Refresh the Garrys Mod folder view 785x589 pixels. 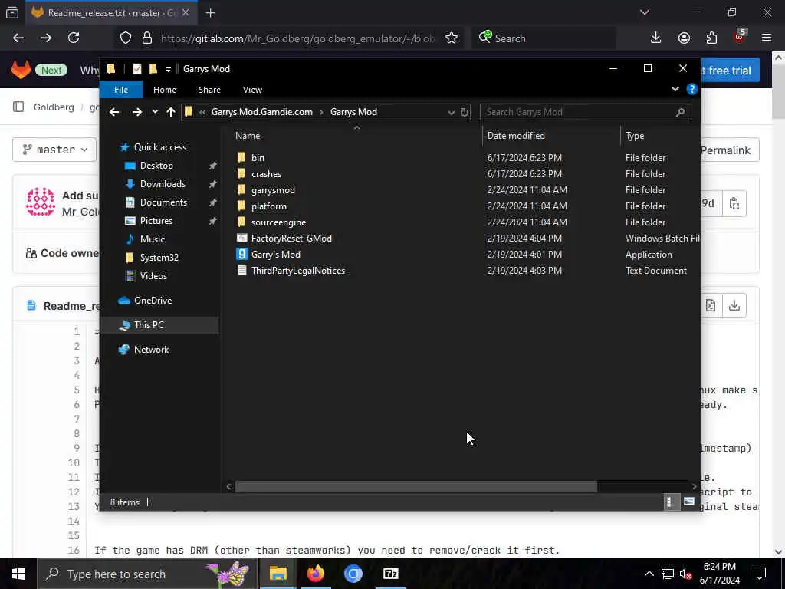coord(464,112)
